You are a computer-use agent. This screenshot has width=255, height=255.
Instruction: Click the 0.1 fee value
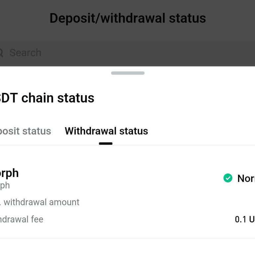[244, 219]
